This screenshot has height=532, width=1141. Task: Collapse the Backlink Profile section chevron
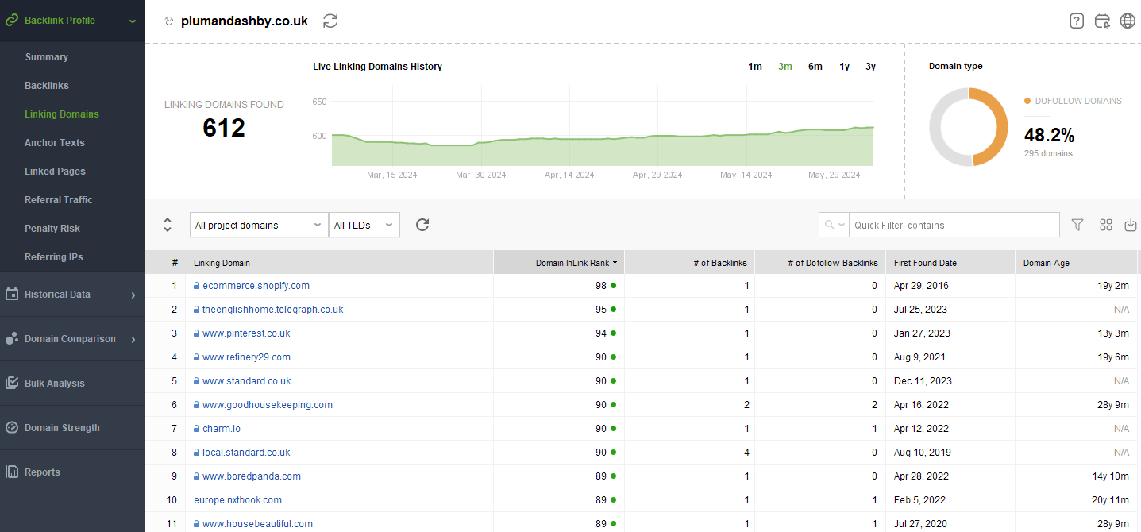pos(133,21)
